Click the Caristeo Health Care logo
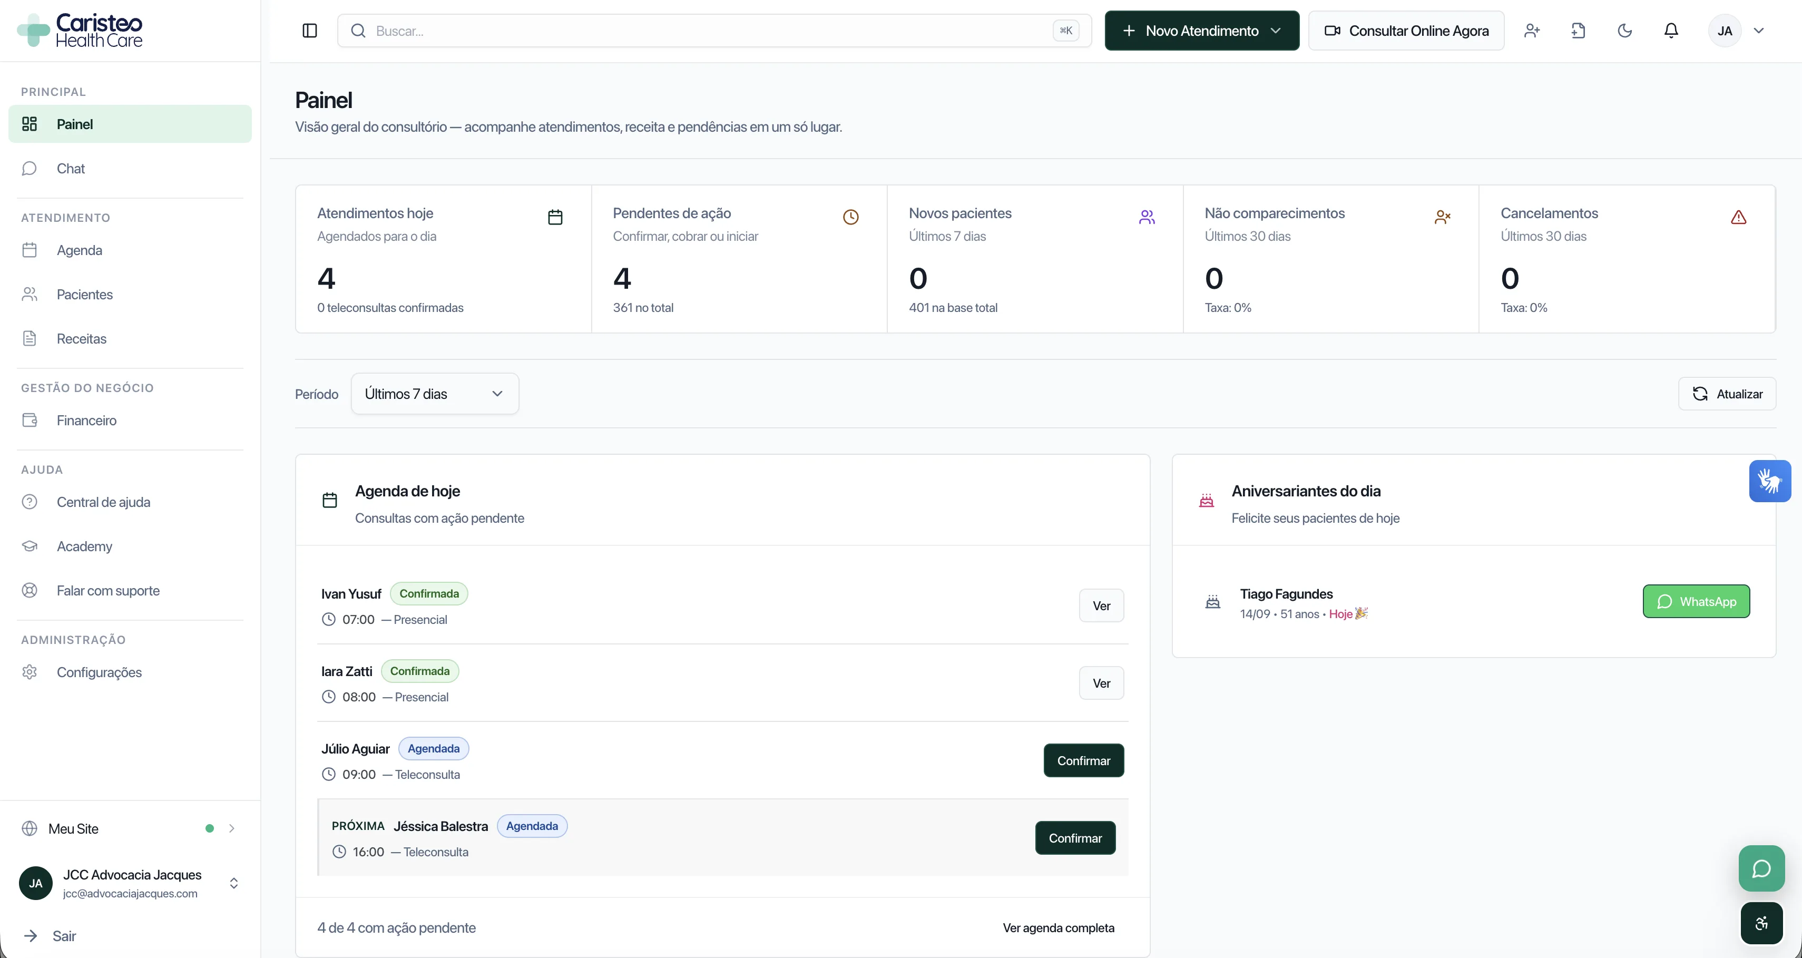Image resolution: width=1802 pixels, height=958 pixels. click(x=80, y=31)
